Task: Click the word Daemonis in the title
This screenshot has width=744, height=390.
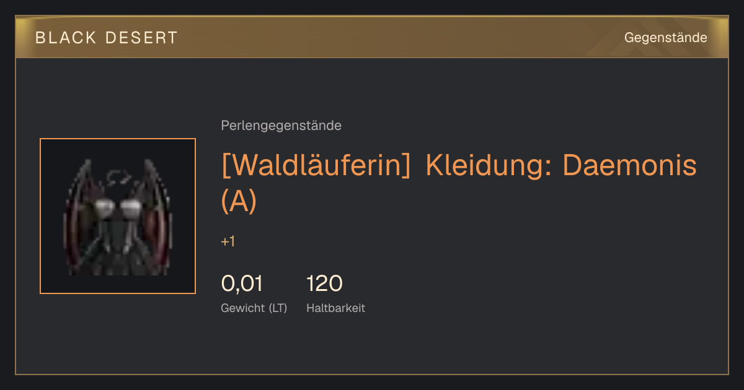Action: point(629,166)
